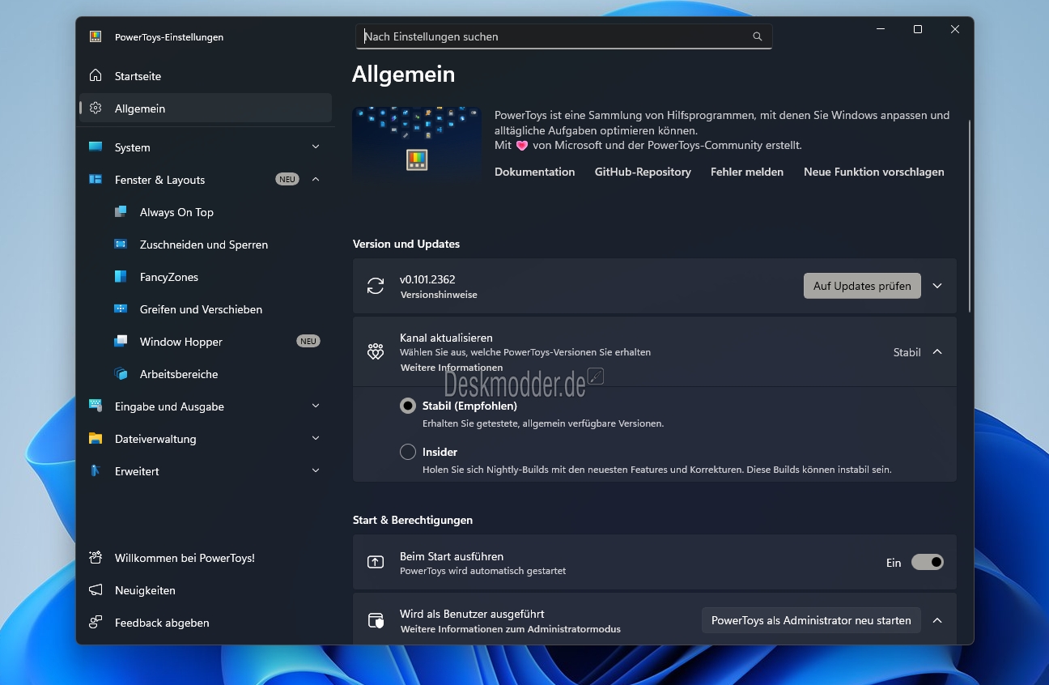This screenshot has height=685, width=1049.
Task: Click the Window Hopper icon
Action: click(121, 342)
